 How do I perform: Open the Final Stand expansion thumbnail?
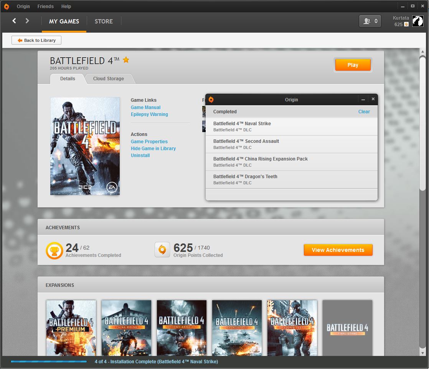(x=348, y=328)
